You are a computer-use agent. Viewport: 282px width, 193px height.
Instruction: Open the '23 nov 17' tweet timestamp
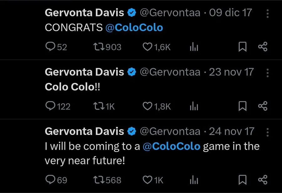click(x=231, y=72)
